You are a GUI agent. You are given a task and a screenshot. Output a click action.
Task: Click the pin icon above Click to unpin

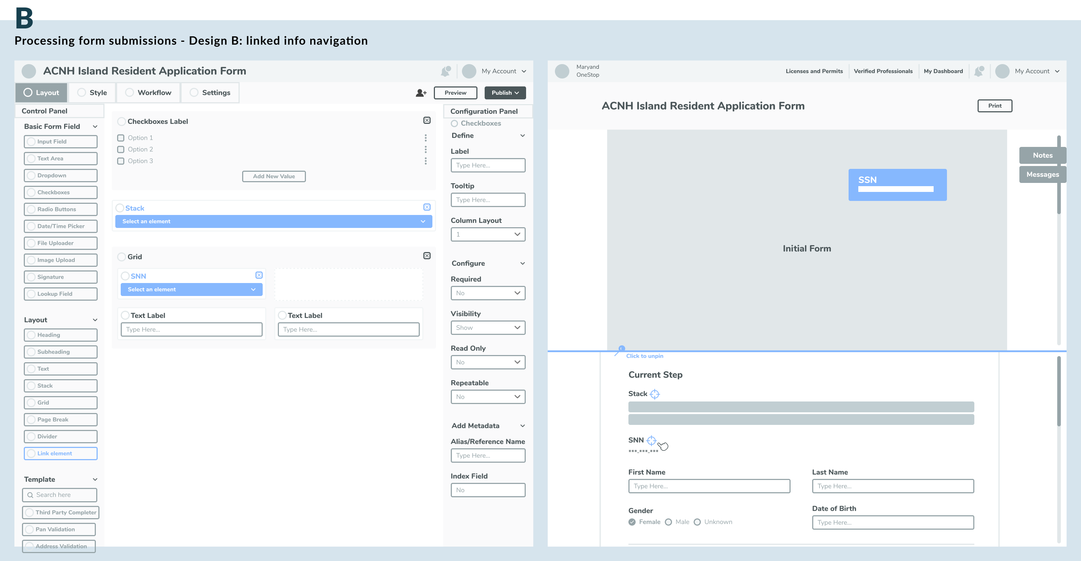[620, 350]
